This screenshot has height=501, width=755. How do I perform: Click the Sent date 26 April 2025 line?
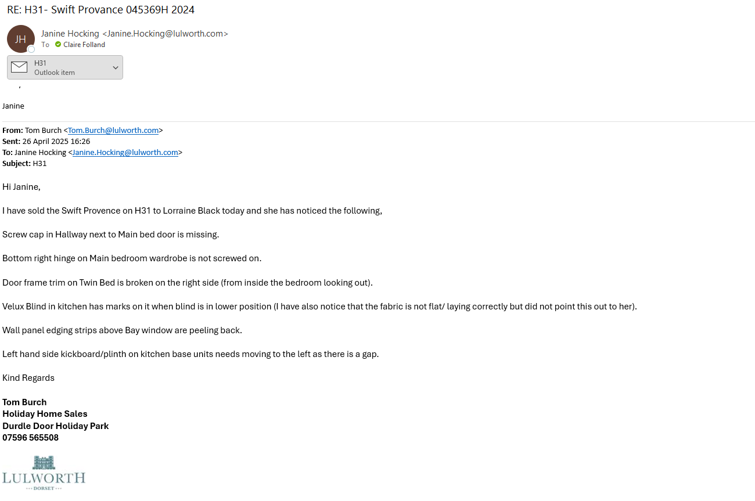pos(46,142)
